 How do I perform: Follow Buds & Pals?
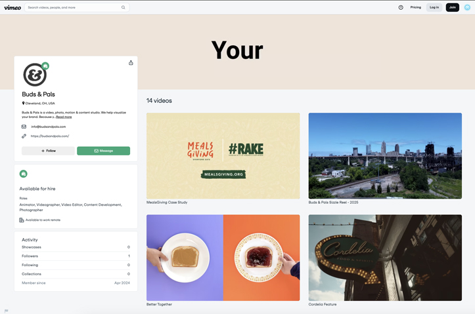[48, 151]
